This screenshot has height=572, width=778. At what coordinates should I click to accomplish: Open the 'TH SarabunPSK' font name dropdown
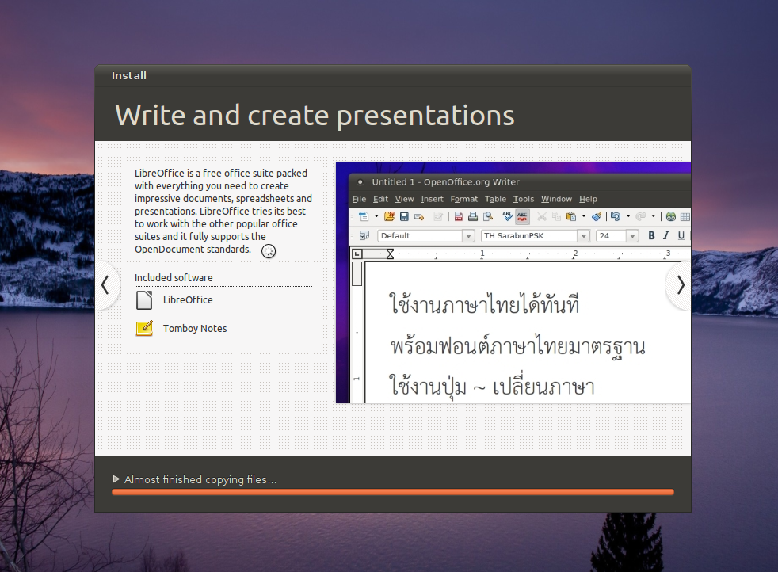pos(584,235)
